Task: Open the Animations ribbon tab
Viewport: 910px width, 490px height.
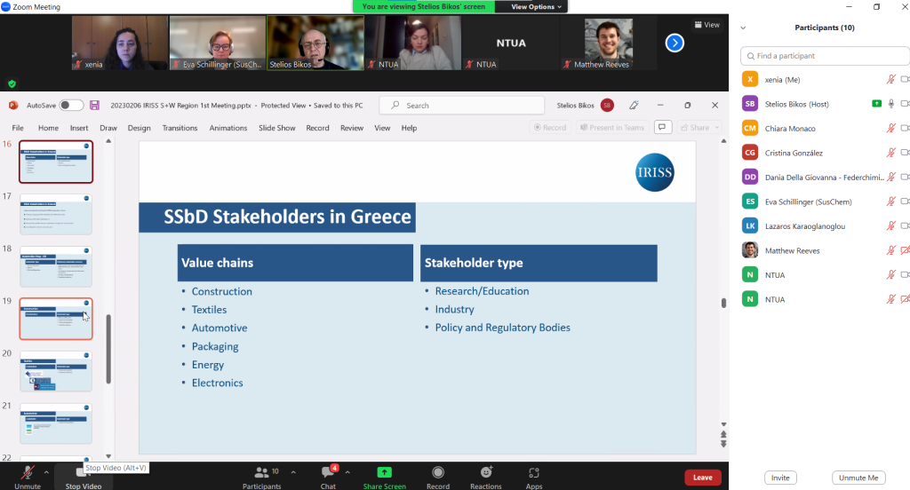Action: pos(228,128)
